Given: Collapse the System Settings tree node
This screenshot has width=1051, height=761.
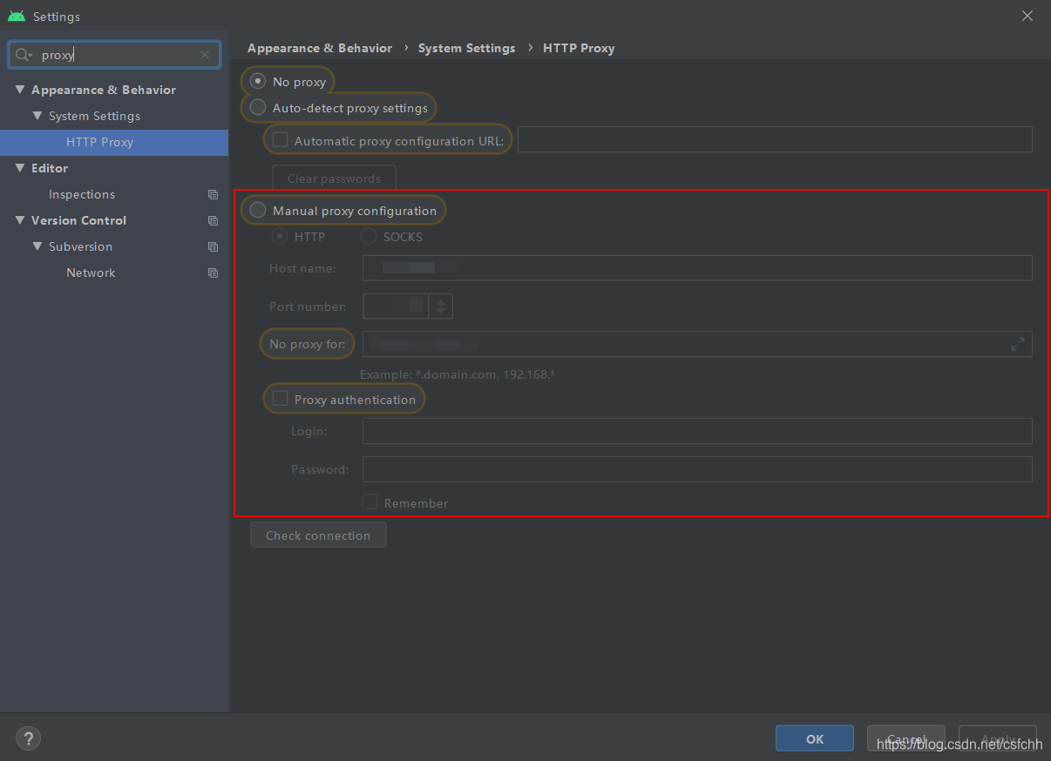Looking at the screenshot, I should [x=37, y=116].
